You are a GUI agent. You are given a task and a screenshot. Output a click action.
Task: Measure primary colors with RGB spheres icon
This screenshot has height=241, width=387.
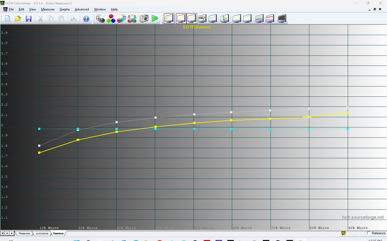pos(111,18)
